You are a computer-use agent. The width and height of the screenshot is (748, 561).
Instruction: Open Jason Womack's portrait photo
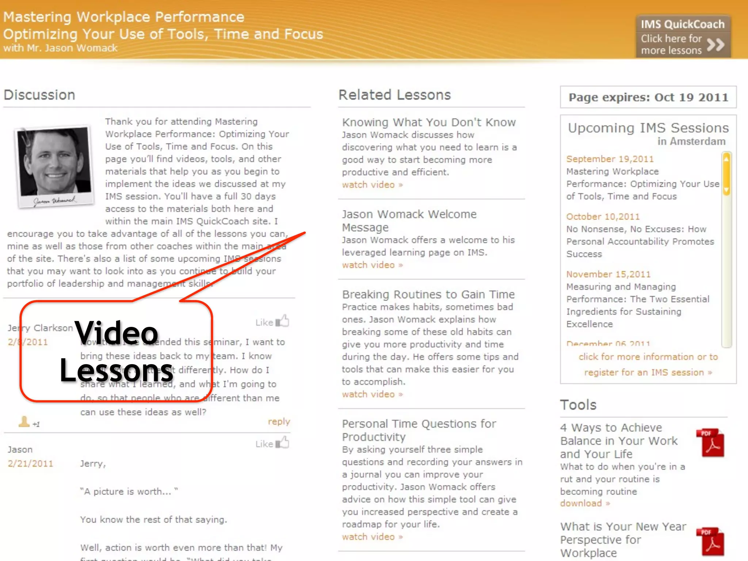(54, 167)
